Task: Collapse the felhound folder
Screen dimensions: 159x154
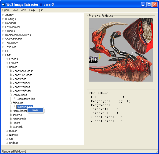Action: click(11, 103)
